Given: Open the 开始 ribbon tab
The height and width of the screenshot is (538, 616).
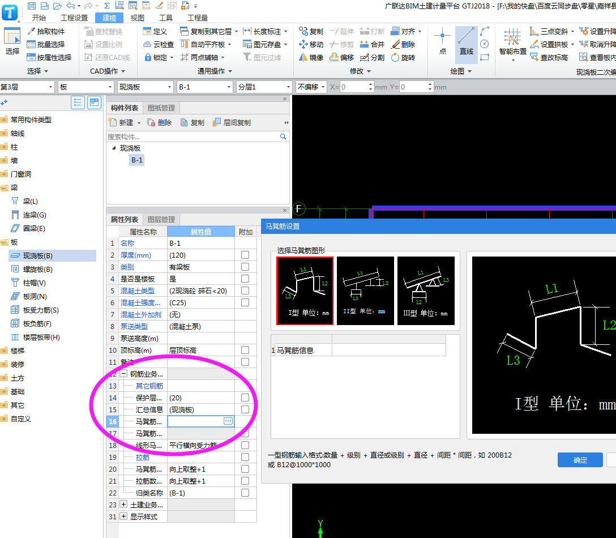Looking at the screenshot, I should [x=39, y=18].
